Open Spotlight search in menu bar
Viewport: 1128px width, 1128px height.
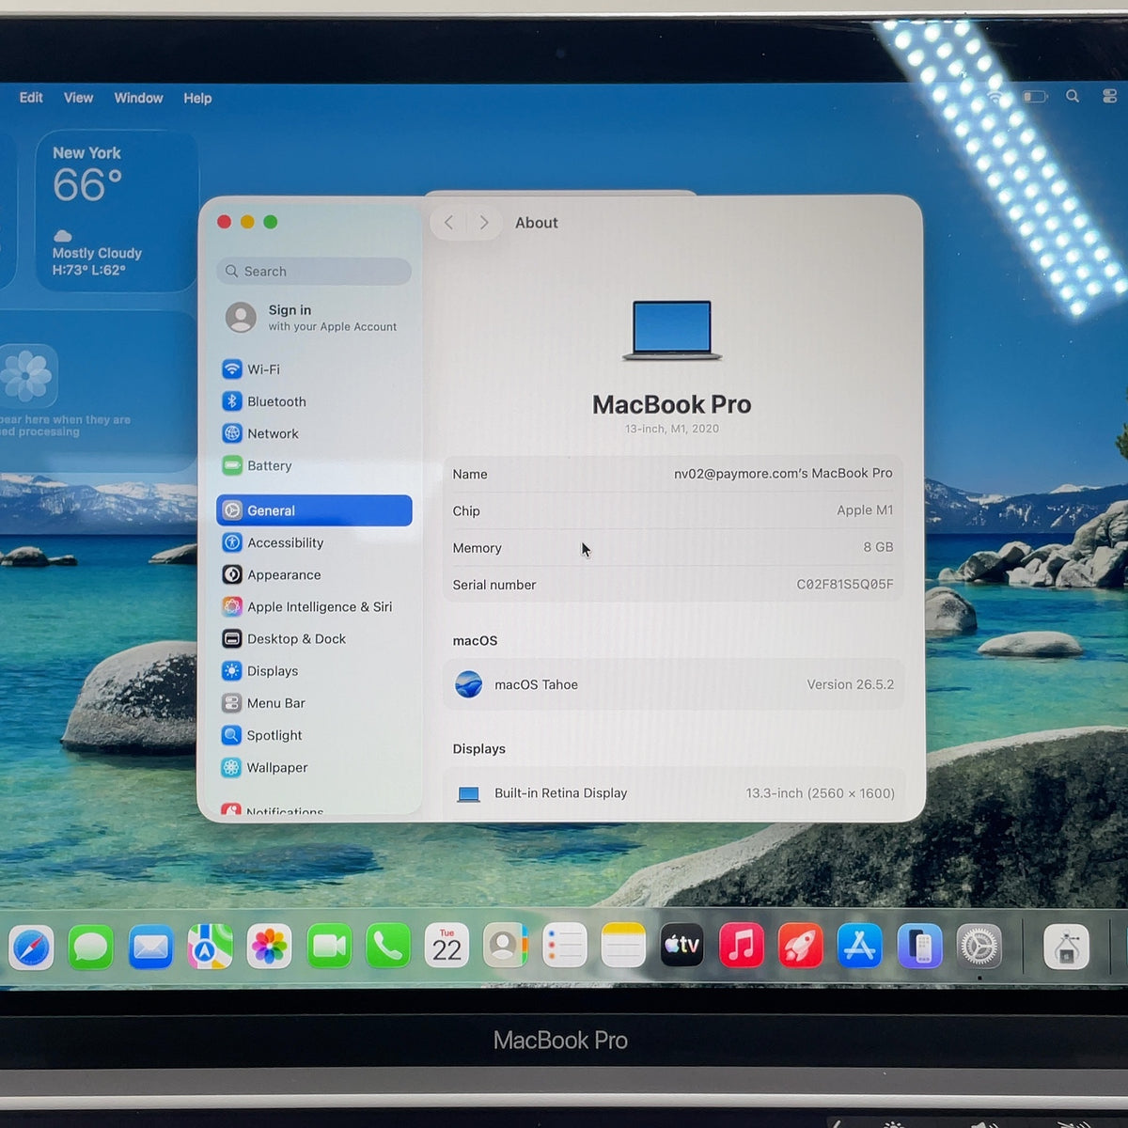point(1073,96)
